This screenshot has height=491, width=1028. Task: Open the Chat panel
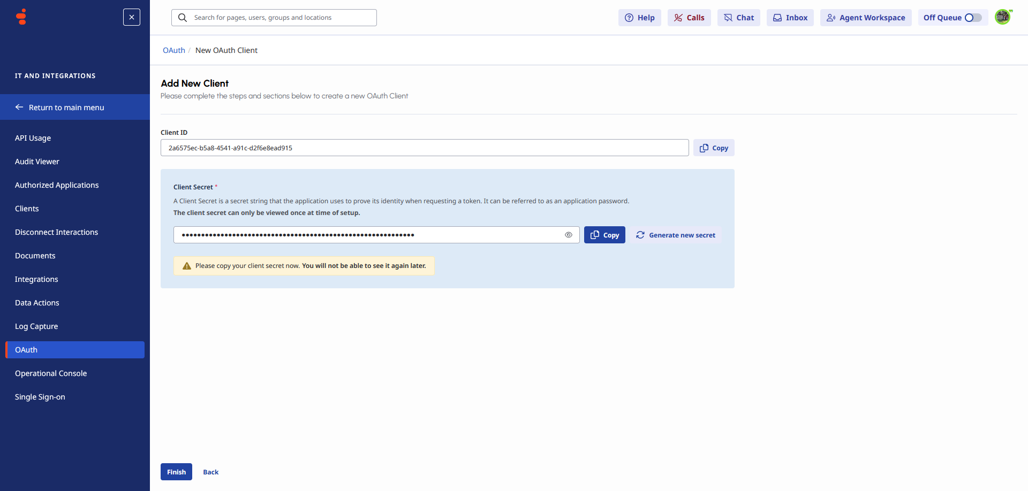[738, 17]
